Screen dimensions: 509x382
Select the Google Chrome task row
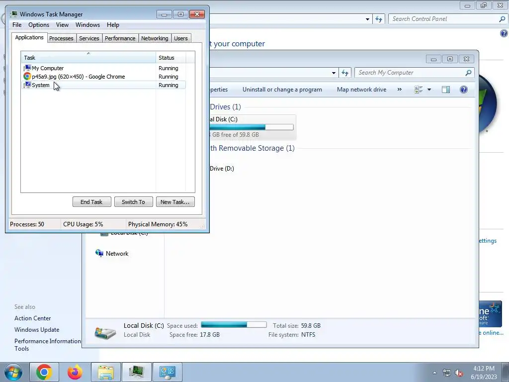pos(103,77)
